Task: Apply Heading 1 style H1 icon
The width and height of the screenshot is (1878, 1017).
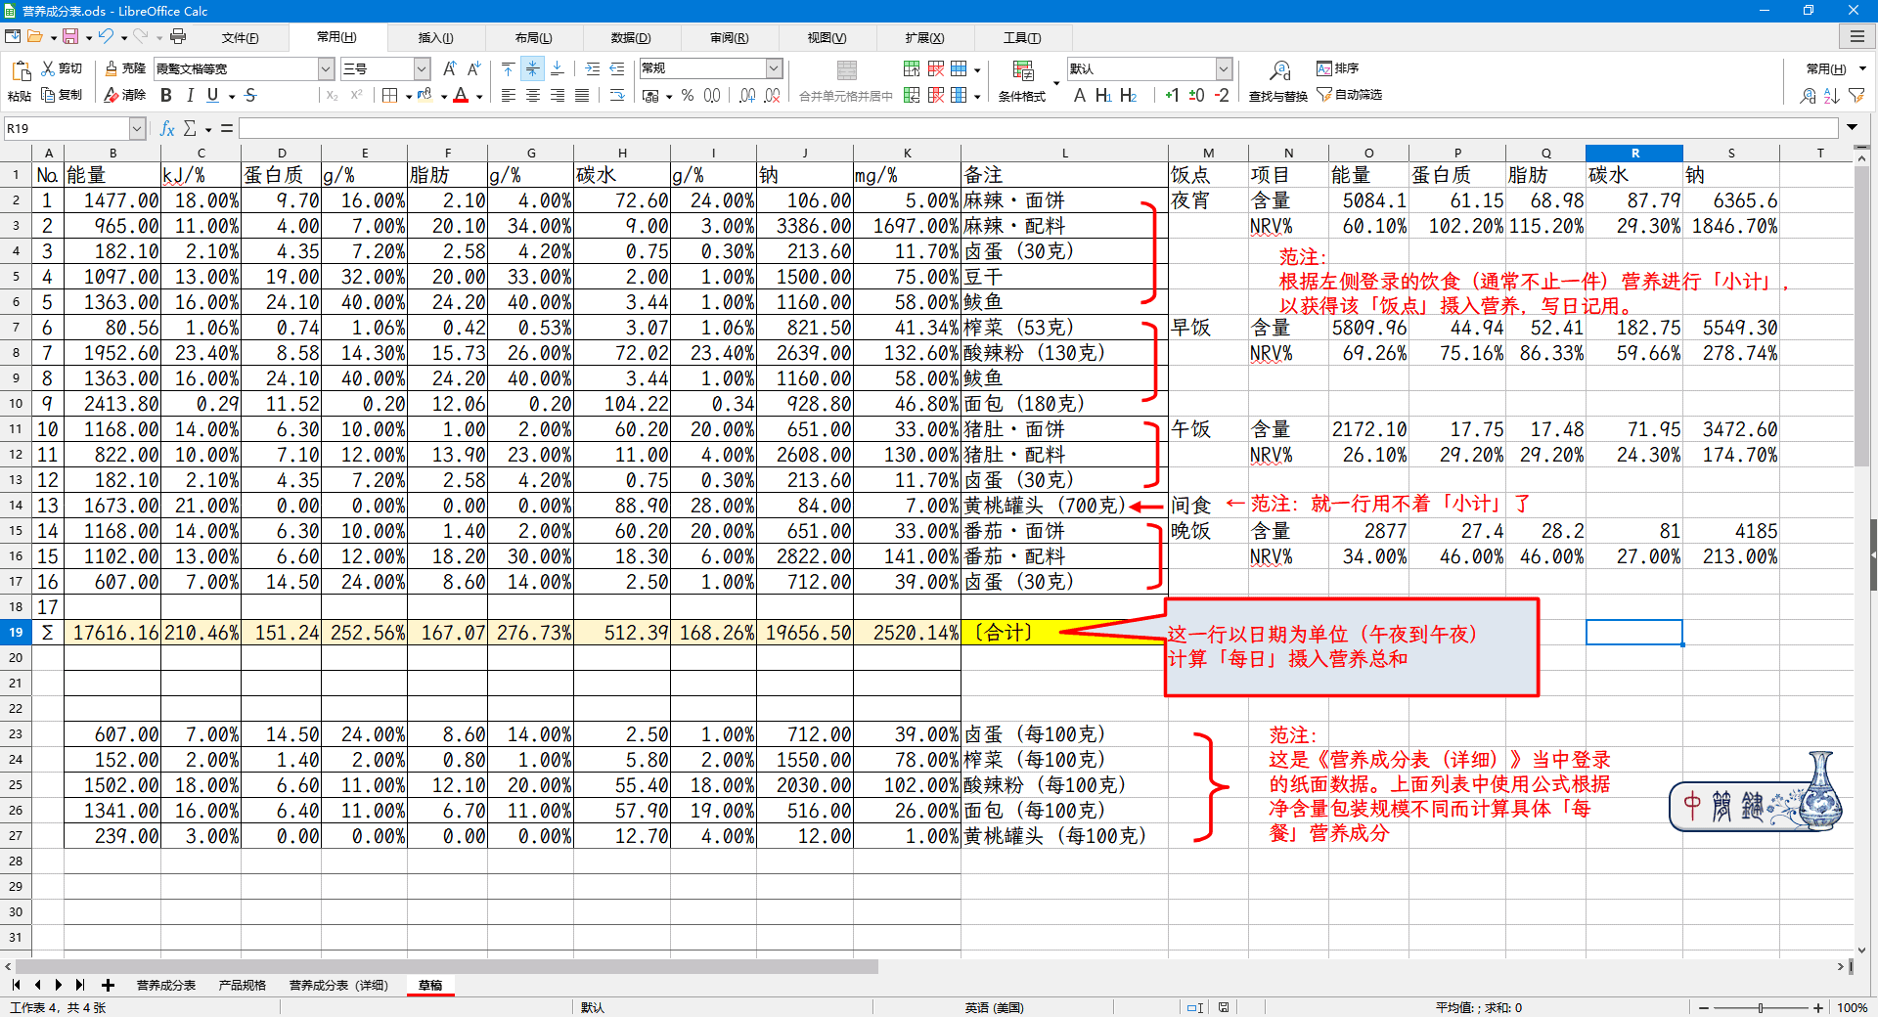Action: point(1103,95)
